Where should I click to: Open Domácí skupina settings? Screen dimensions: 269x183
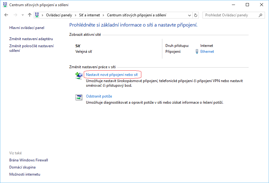22,167
